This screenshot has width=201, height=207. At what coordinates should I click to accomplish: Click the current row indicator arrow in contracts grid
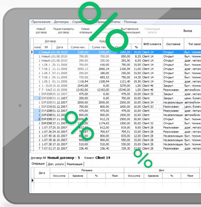[x=32, y=52]
